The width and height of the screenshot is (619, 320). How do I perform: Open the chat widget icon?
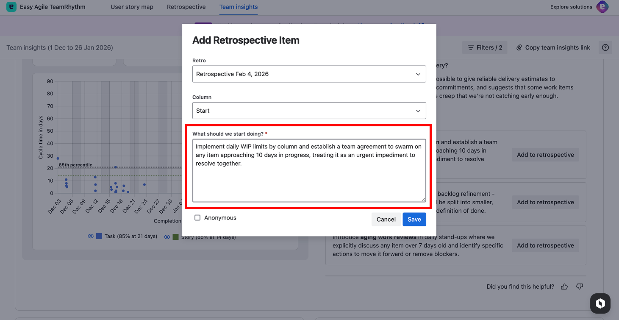(600, 303)
